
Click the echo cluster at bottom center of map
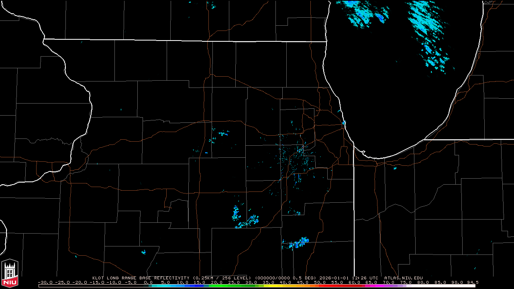coord(296,243)
